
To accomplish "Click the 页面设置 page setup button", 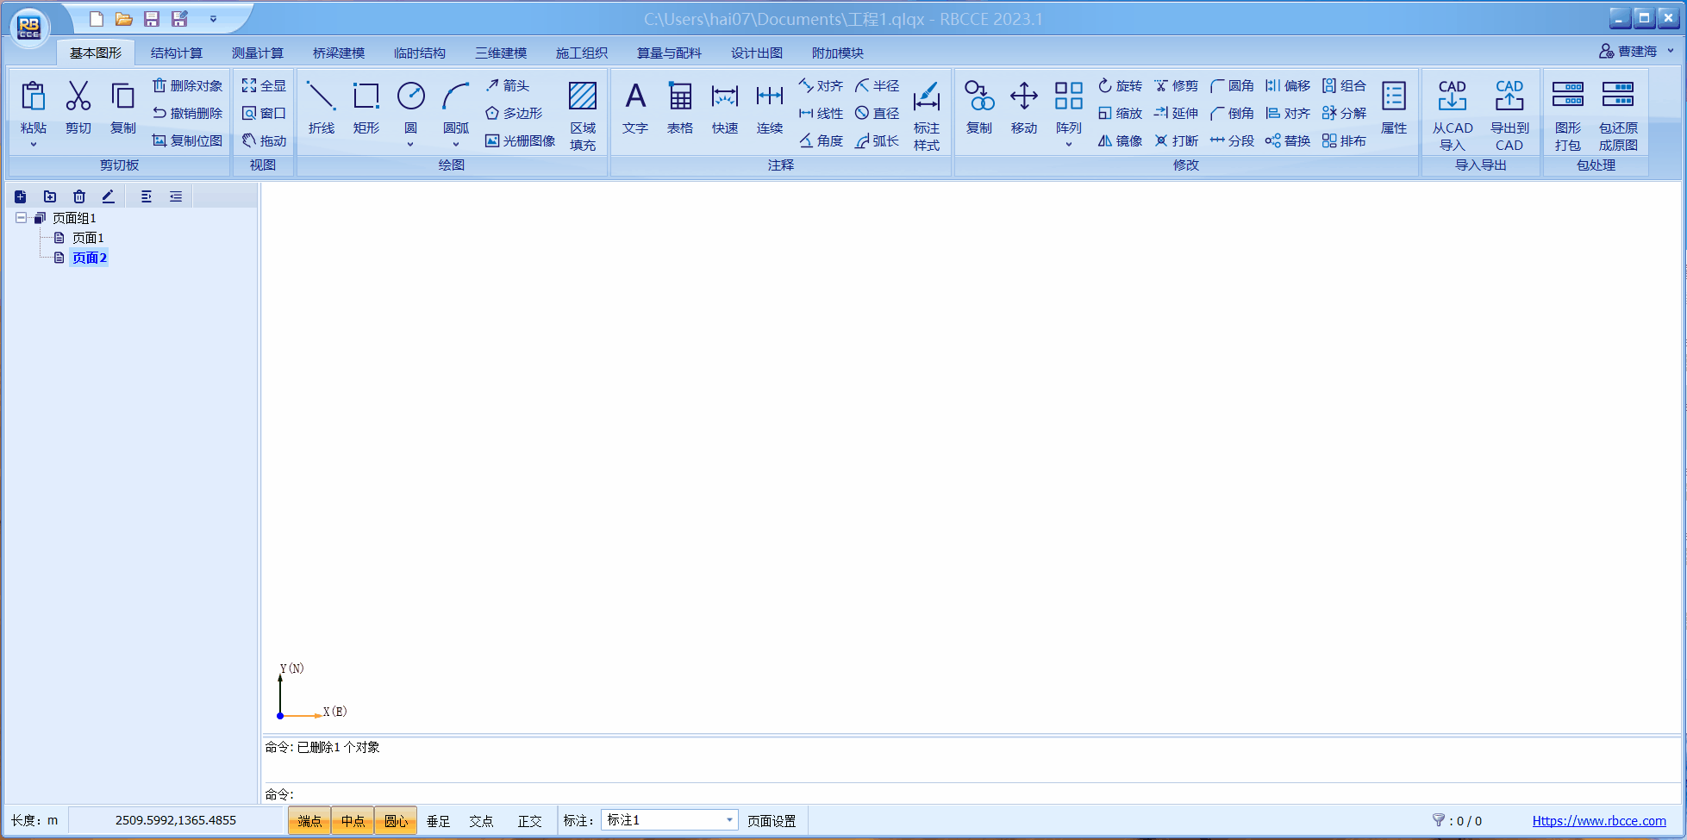I will tap(772, 821).
